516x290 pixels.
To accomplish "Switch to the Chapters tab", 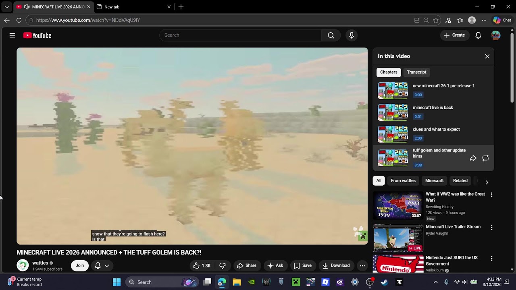I will pos(389,72).
